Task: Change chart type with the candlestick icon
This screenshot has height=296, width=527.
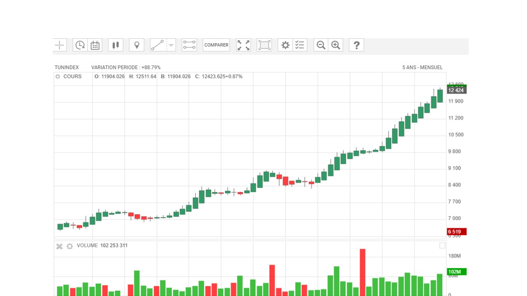Action: 116,45
